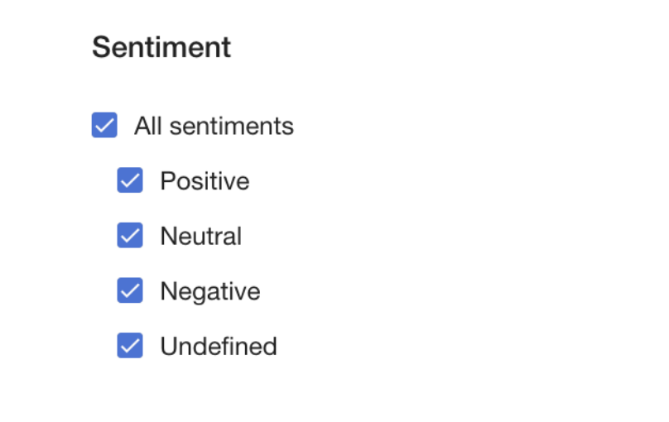Exclude Undefined sentiment from the filter

pyautogui.click(x=130, y=346)
